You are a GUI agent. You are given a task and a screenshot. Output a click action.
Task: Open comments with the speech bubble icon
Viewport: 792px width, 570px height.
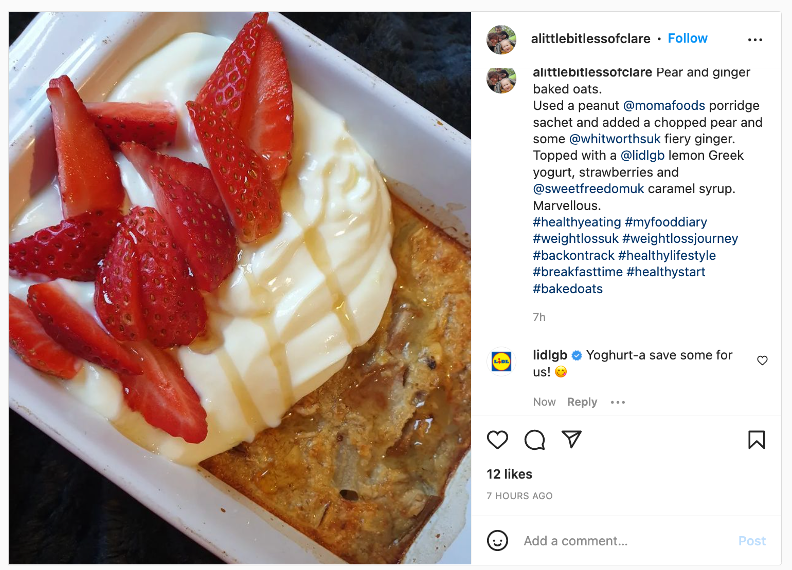[535, 440]
